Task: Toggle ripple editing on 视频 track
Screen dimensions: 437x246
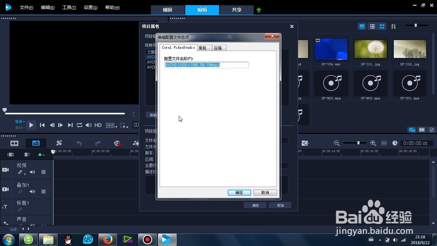Action: pos(21,172)
